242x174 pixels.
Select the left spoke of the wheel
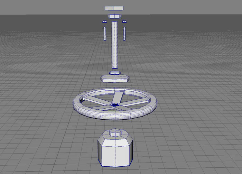click(95, 101)
